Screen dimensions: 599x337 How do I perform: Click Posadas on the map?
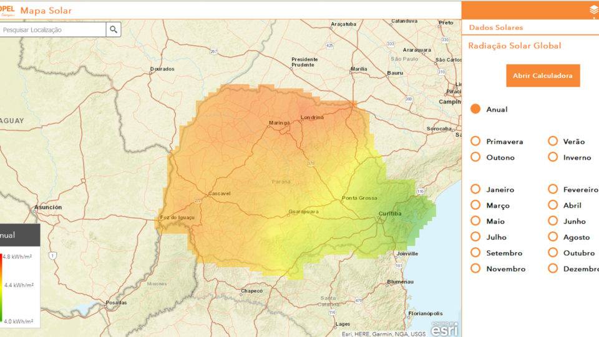pos(116,302)
